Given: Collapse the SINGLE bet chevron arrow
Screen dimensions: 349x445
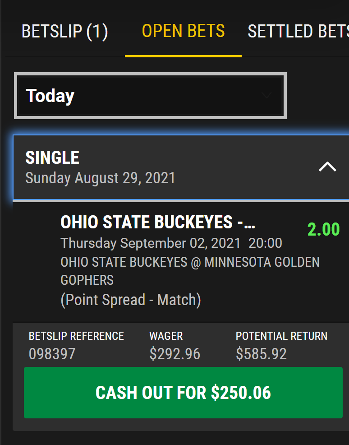Looking at the screenshot, I should tap(327, 167).
